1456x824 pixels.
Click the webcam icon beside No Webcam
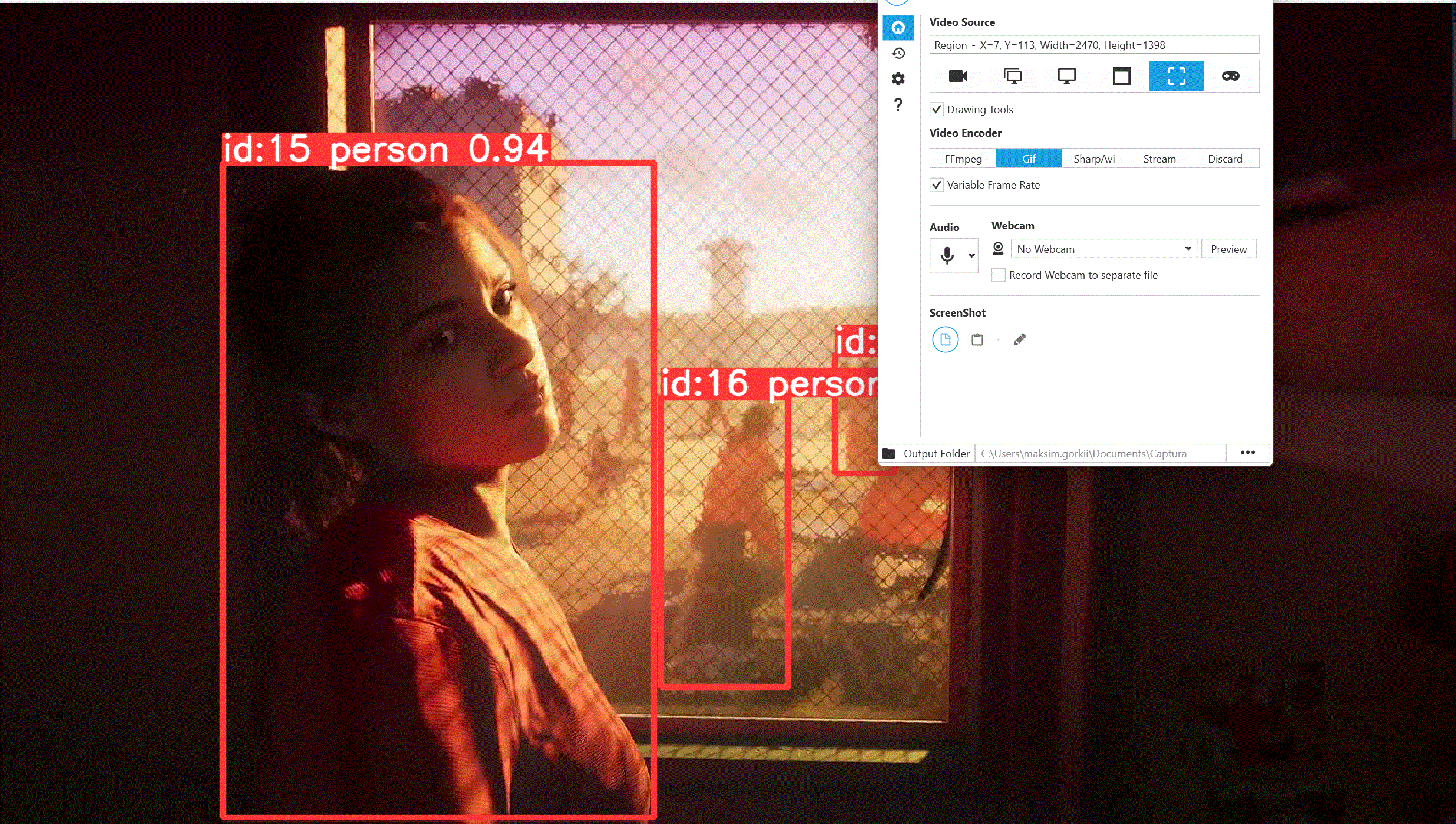(x=998, y=249)
